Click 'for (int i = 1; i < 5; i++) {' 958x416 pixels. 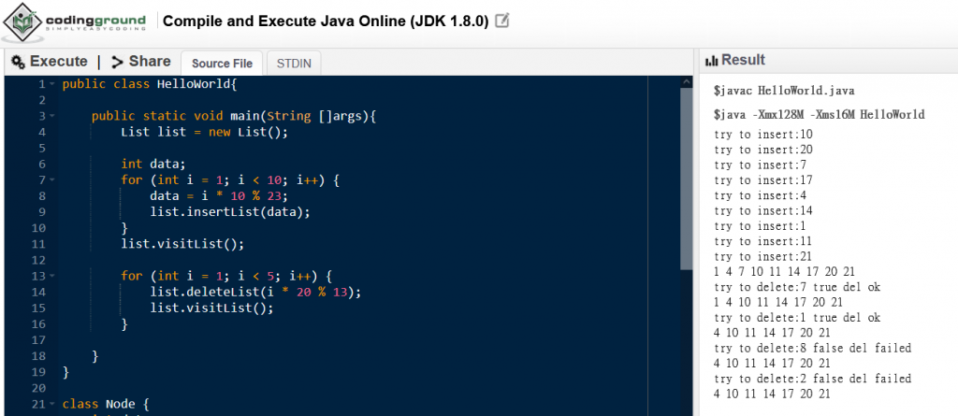click(226, 276)
